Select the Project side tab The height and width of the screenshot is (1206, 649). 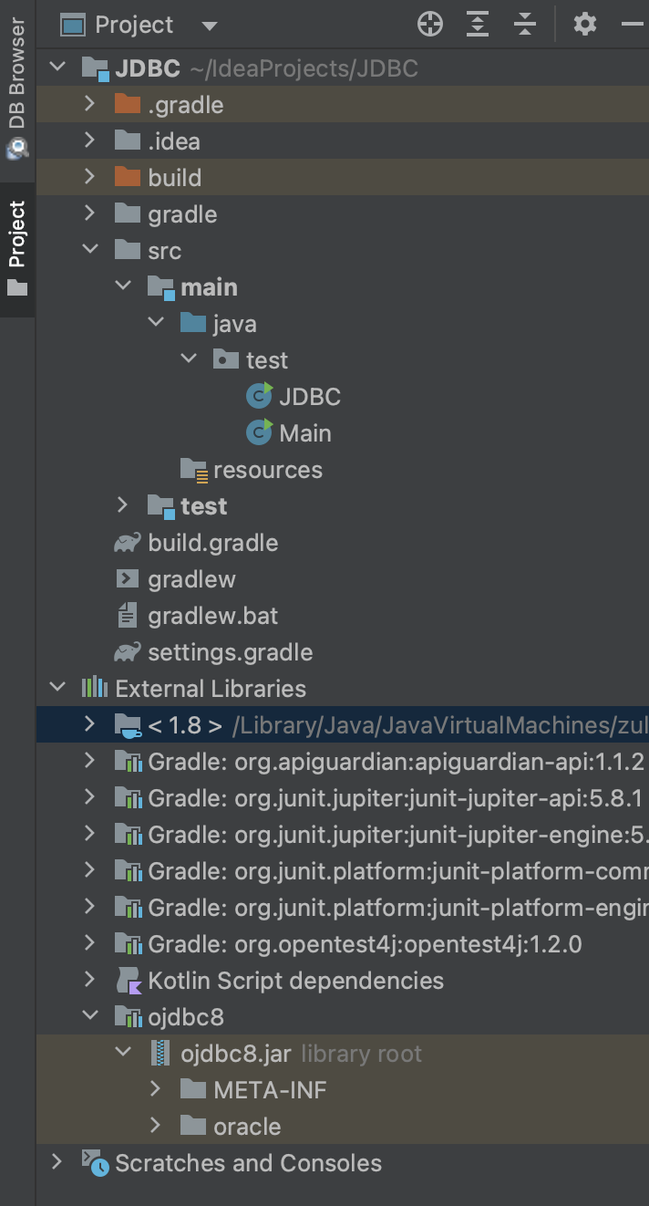(17, 249)
